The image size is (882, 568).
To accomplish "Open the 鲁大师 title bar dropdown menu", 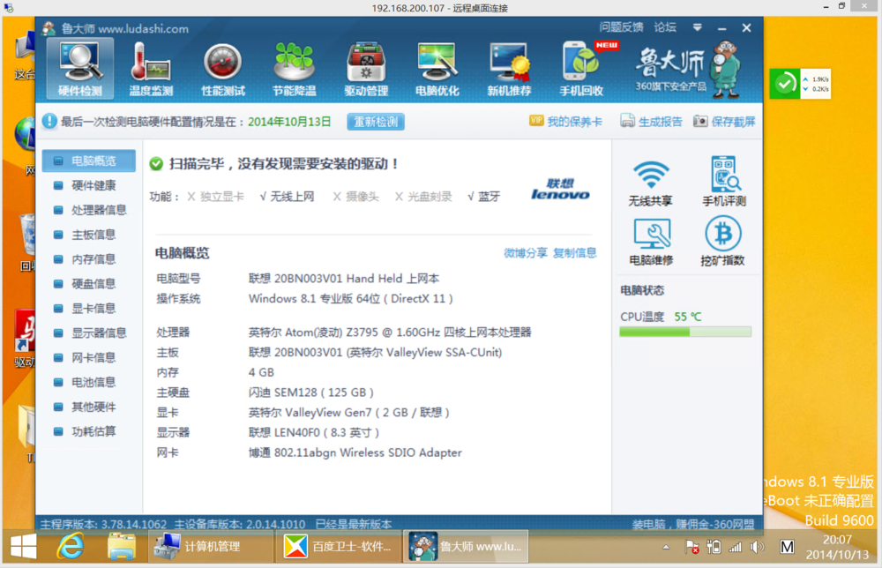I will click(698, 27).
